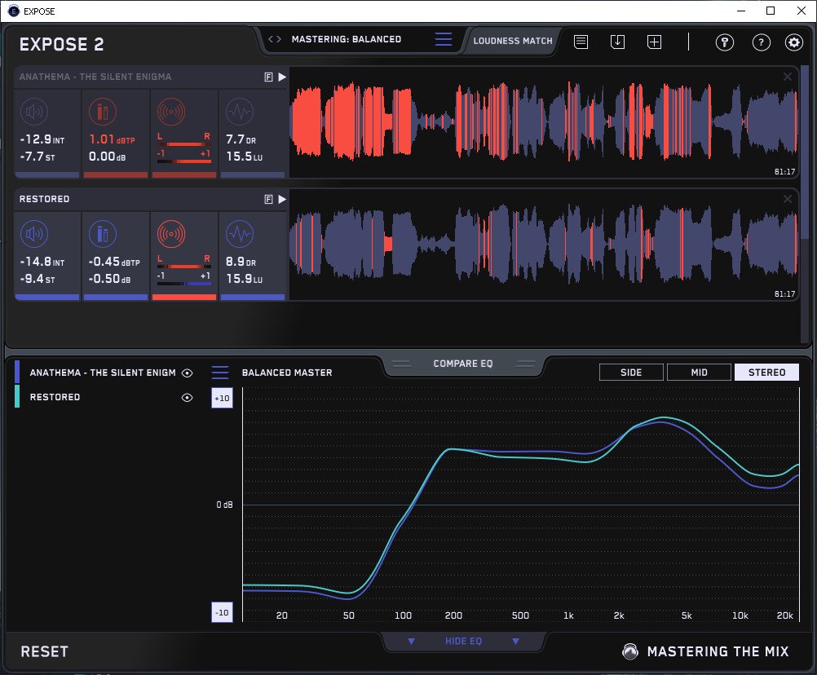Toggle the Loudness Match button

point(512,40)
